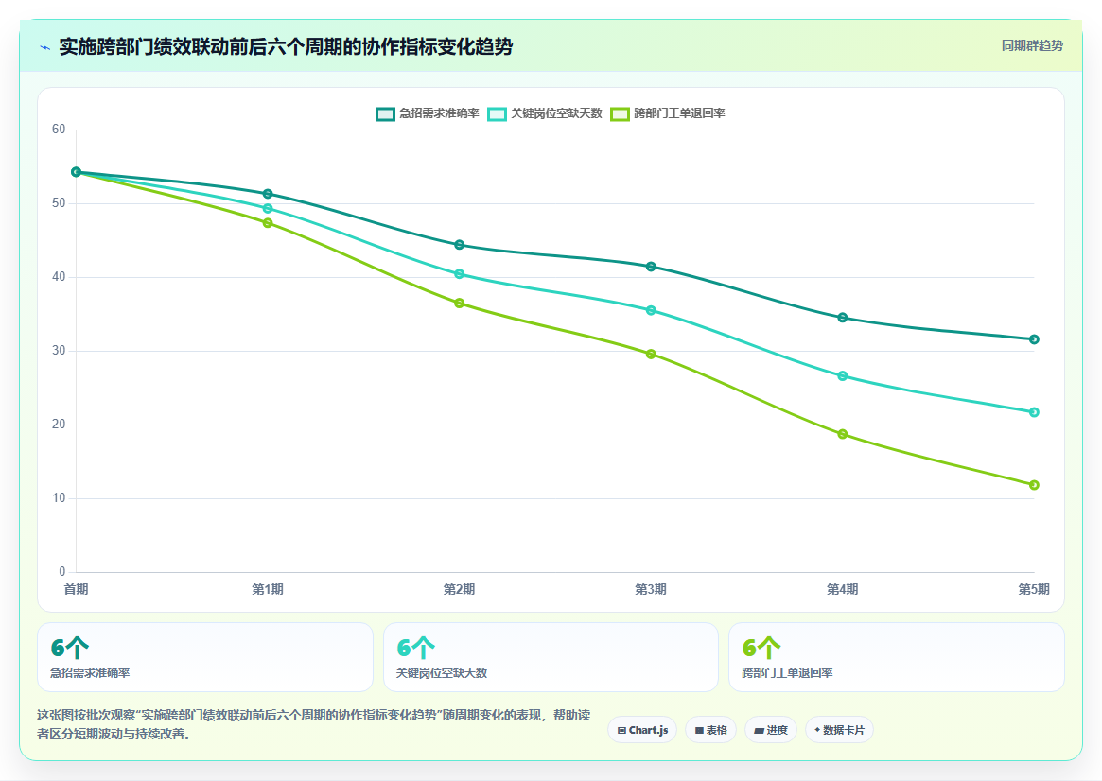Click the 20 y-axis tick label
This screenshot has width=1102, height=781.
pyautogui.click(x=59, y=425)
